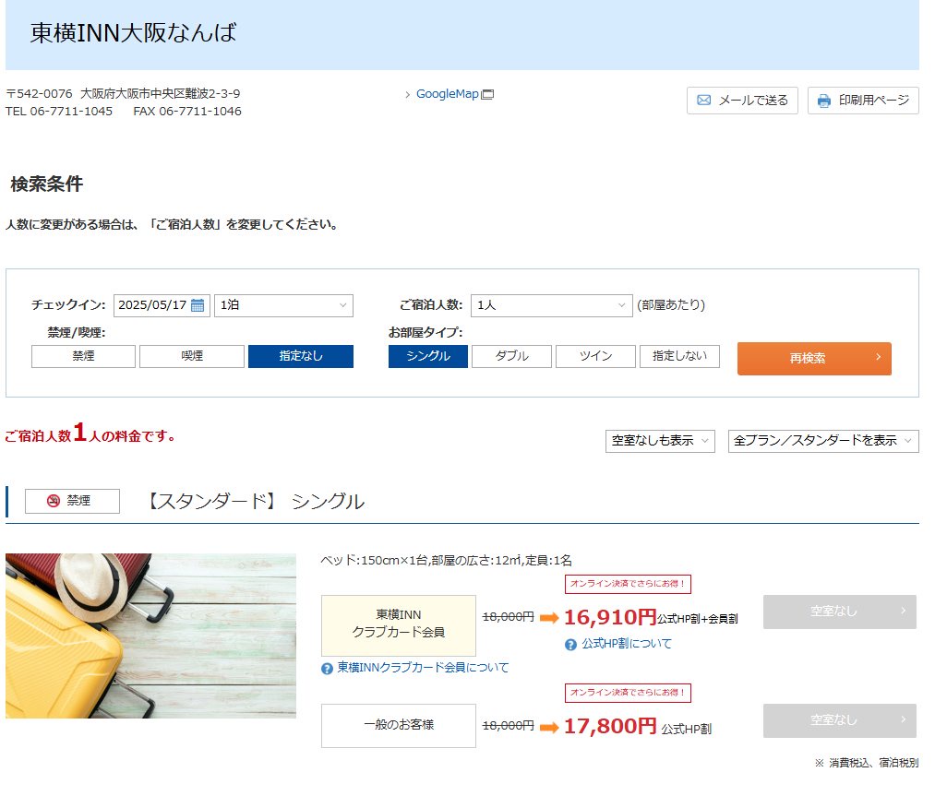Click the TEL 06-7711-1045 text
This screenshot has width=947, height=796.
58,112
